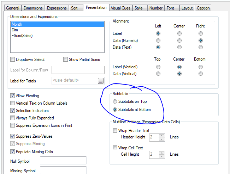Select the Dim item in the list
The height and width of the screenshot is (174, 230).
15,30
